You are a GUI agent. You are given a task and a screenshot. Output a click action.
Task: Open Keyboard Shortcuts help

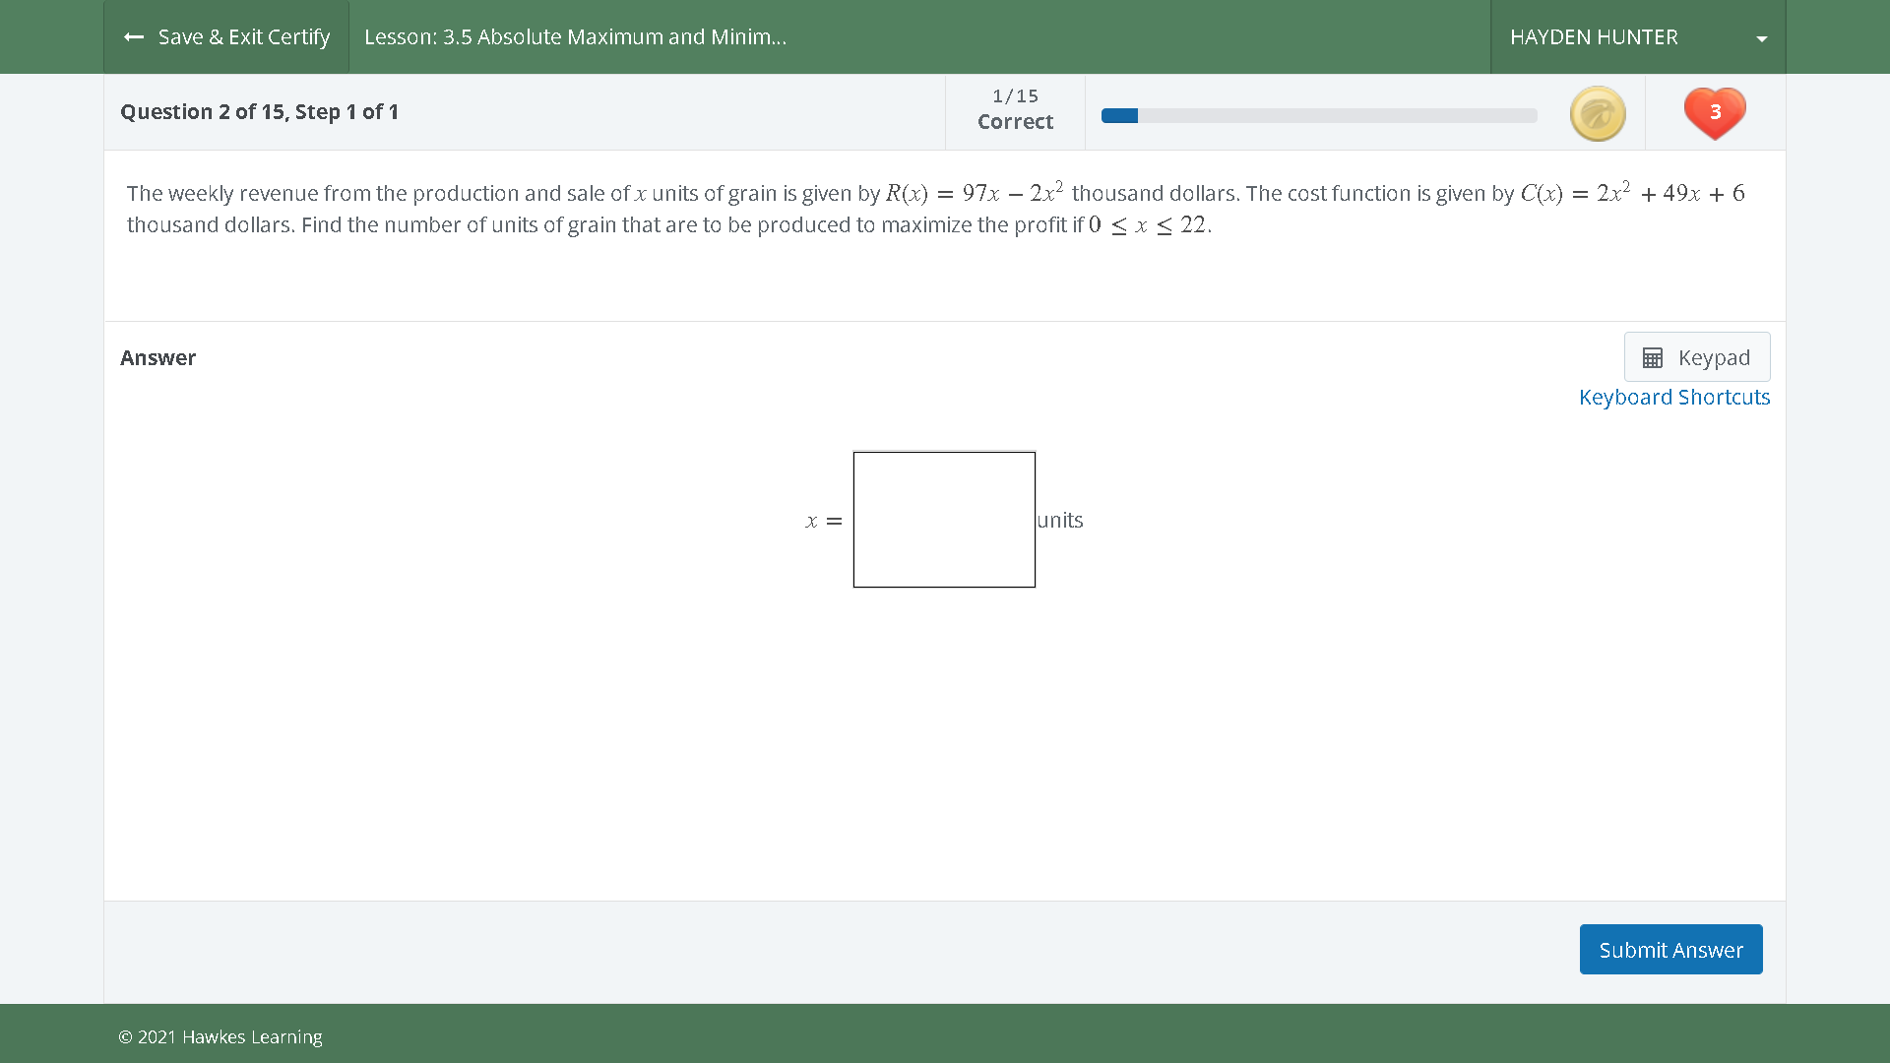tap(1674, 397)
